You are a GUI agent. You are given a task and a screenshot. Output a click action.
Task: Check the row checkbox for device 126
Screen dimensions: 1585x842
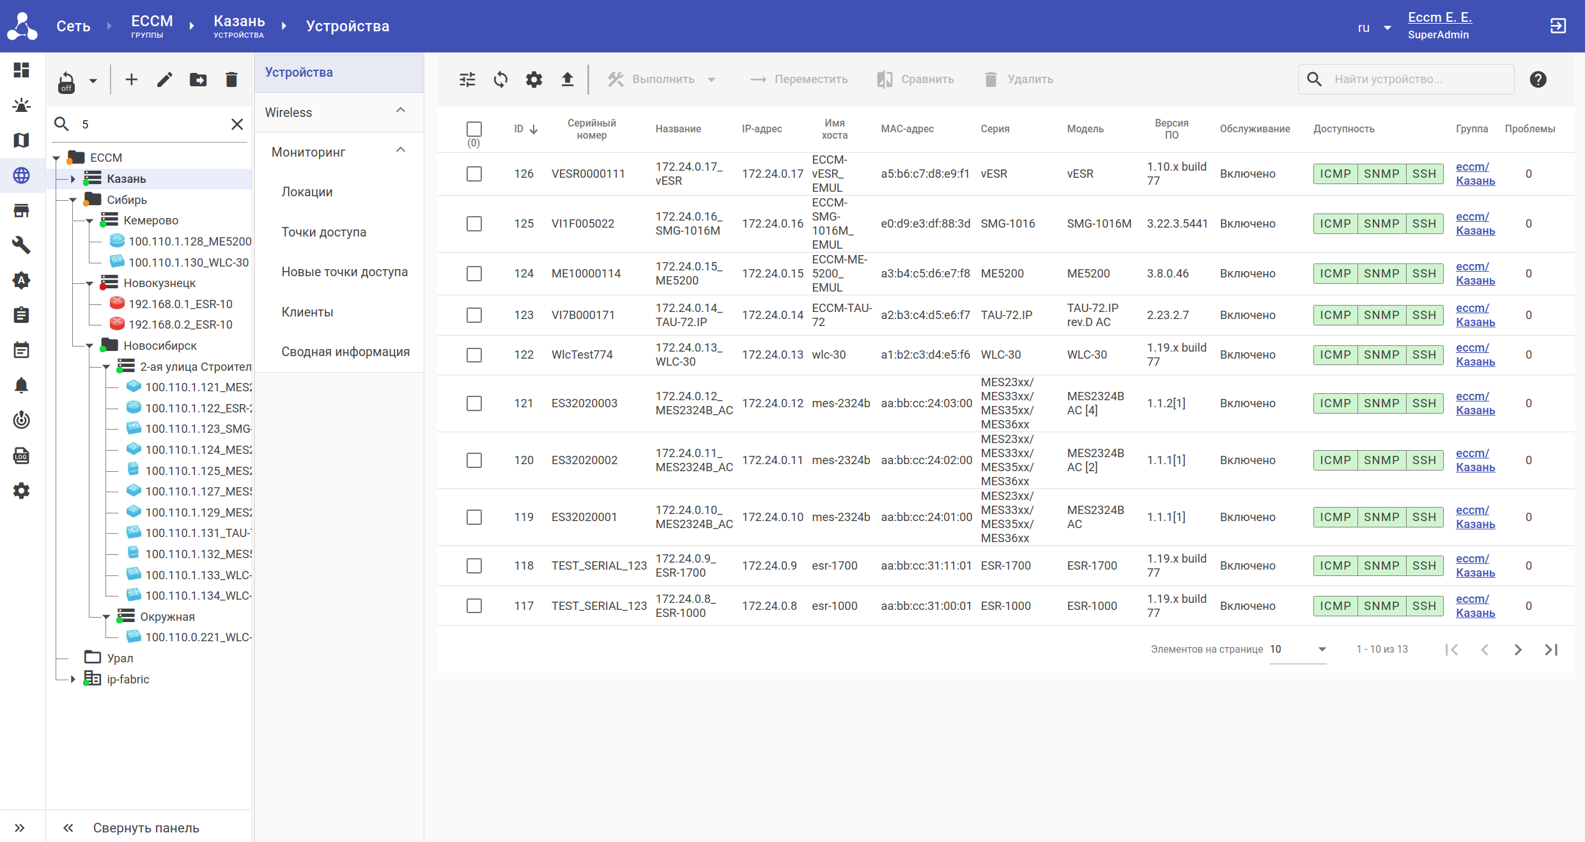[474, 174]
